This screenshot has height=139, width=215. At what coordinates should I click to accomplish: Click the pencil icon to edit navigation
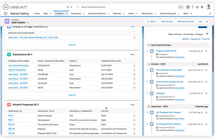coord(210,14)
